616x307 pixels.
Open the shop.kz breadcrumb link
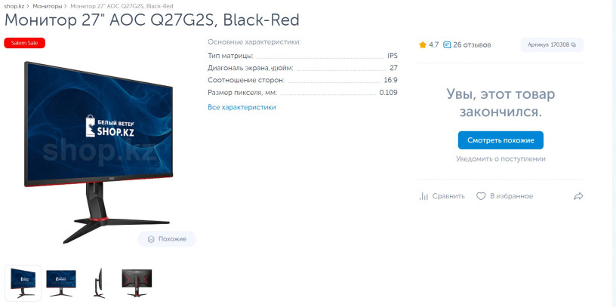click(14, 6)
